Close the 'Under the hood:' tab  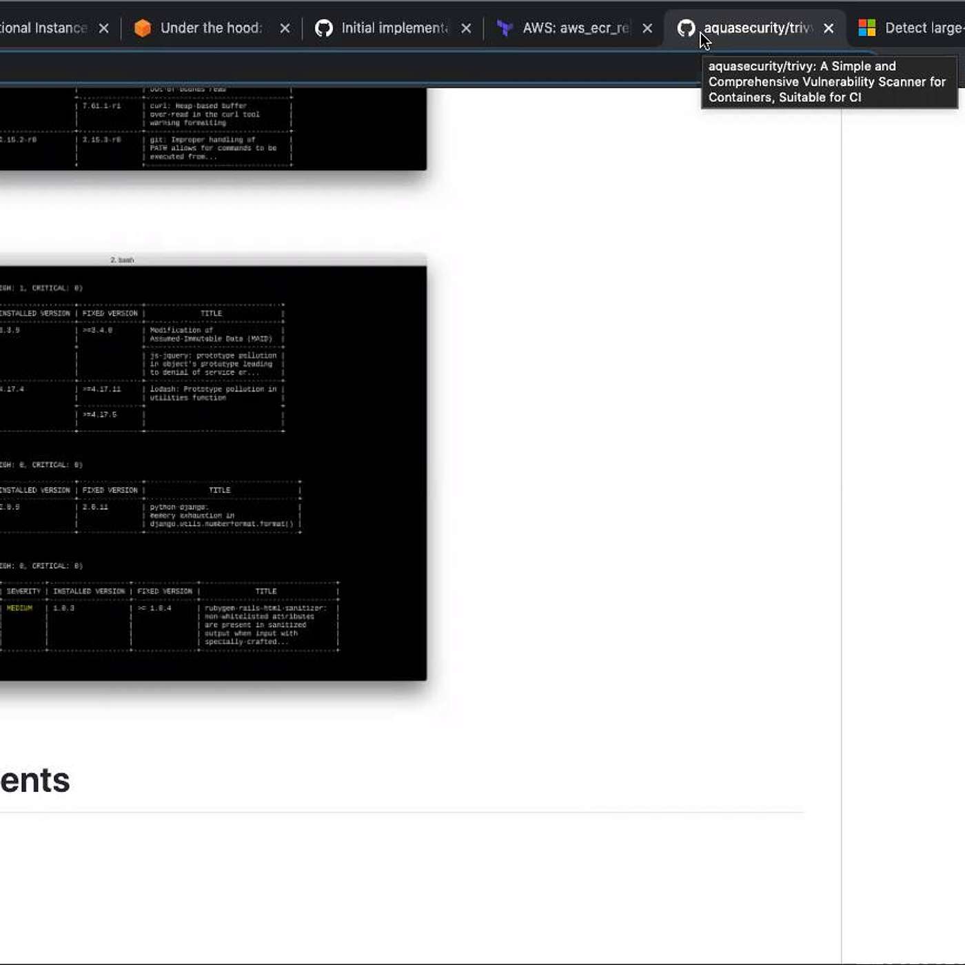point(285,28)
